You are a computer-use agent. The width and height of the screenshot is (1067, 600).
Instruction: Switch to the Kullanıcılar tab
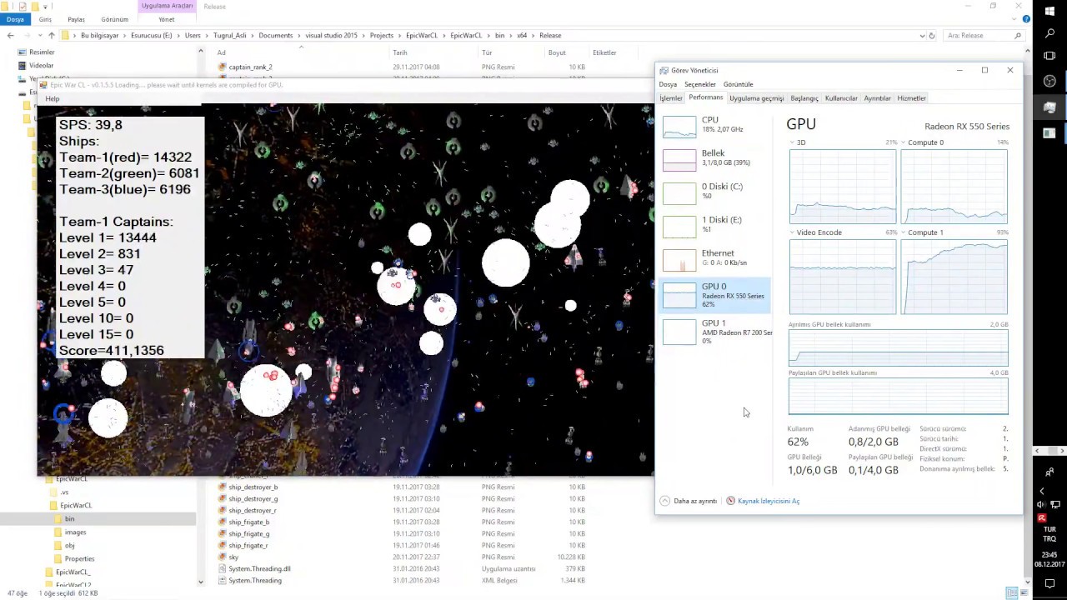pyautogui.click(x=841, y=98)
